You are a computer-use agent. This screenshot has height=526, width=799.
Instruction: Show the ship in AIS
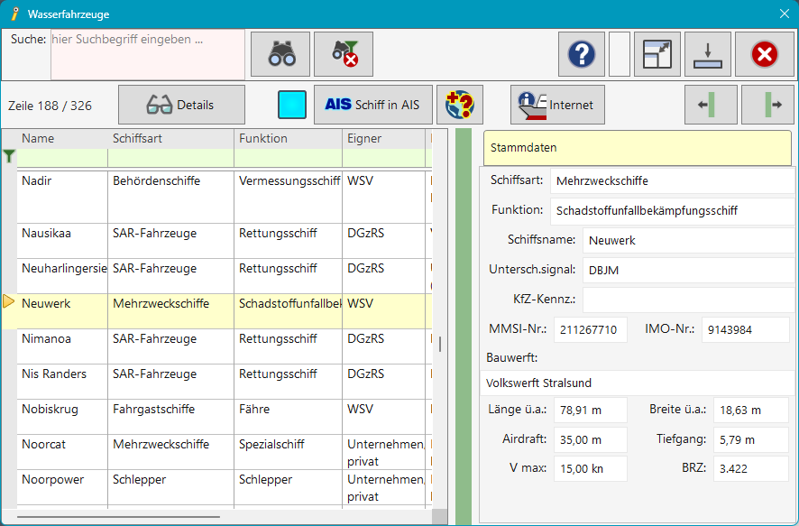tap(372, 104)
